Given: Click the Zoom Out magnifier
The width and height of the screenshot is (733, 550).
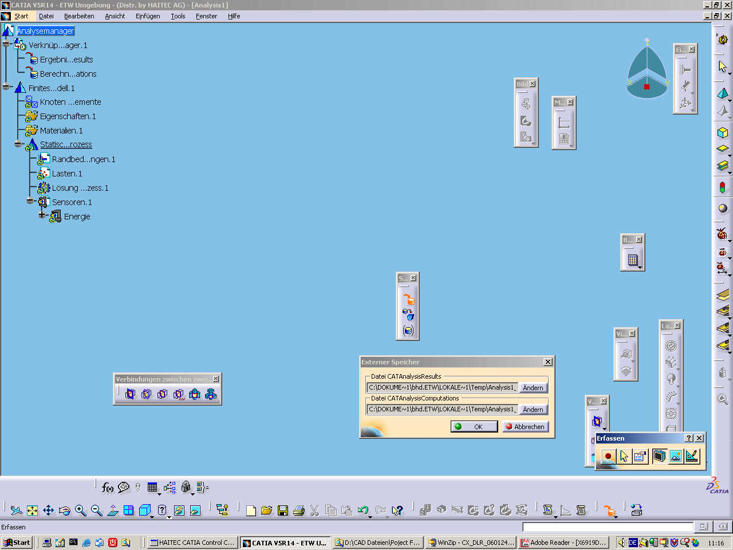Looking at the screenshot, I should (97, 510).
